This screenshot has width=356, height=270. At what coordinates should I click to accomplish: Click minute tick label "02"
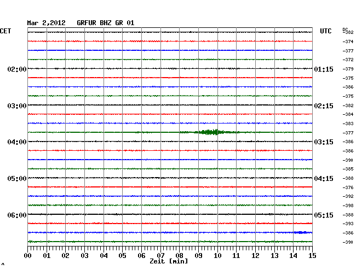[x=65, y=255]
